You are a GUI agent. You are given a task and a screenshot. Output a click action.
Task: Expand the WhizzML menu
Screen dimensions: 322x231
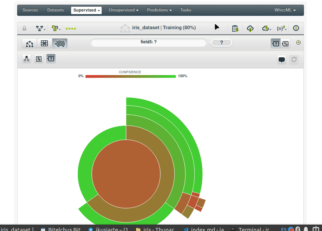click(x=285, y=10)
